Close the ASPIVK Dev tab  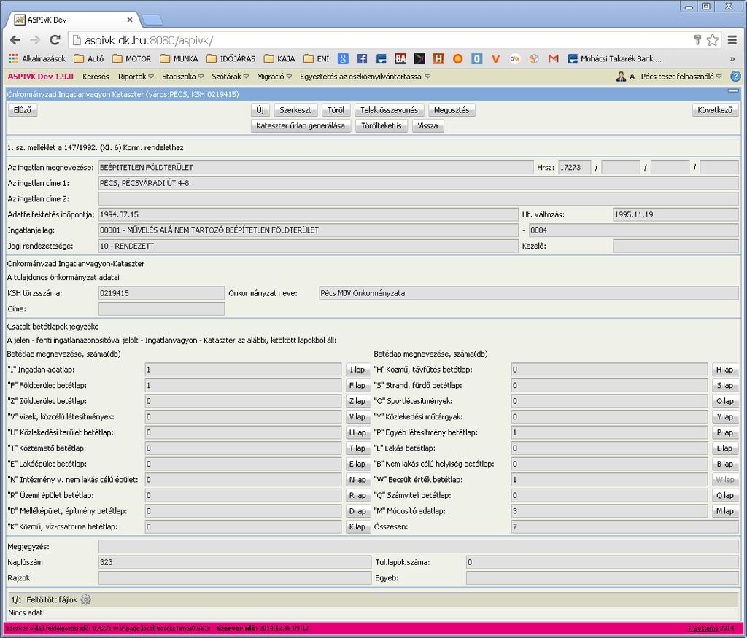point(130,20)
